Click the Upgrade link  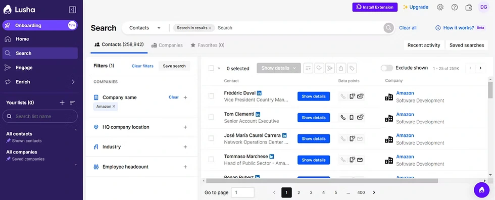(415, 7)
